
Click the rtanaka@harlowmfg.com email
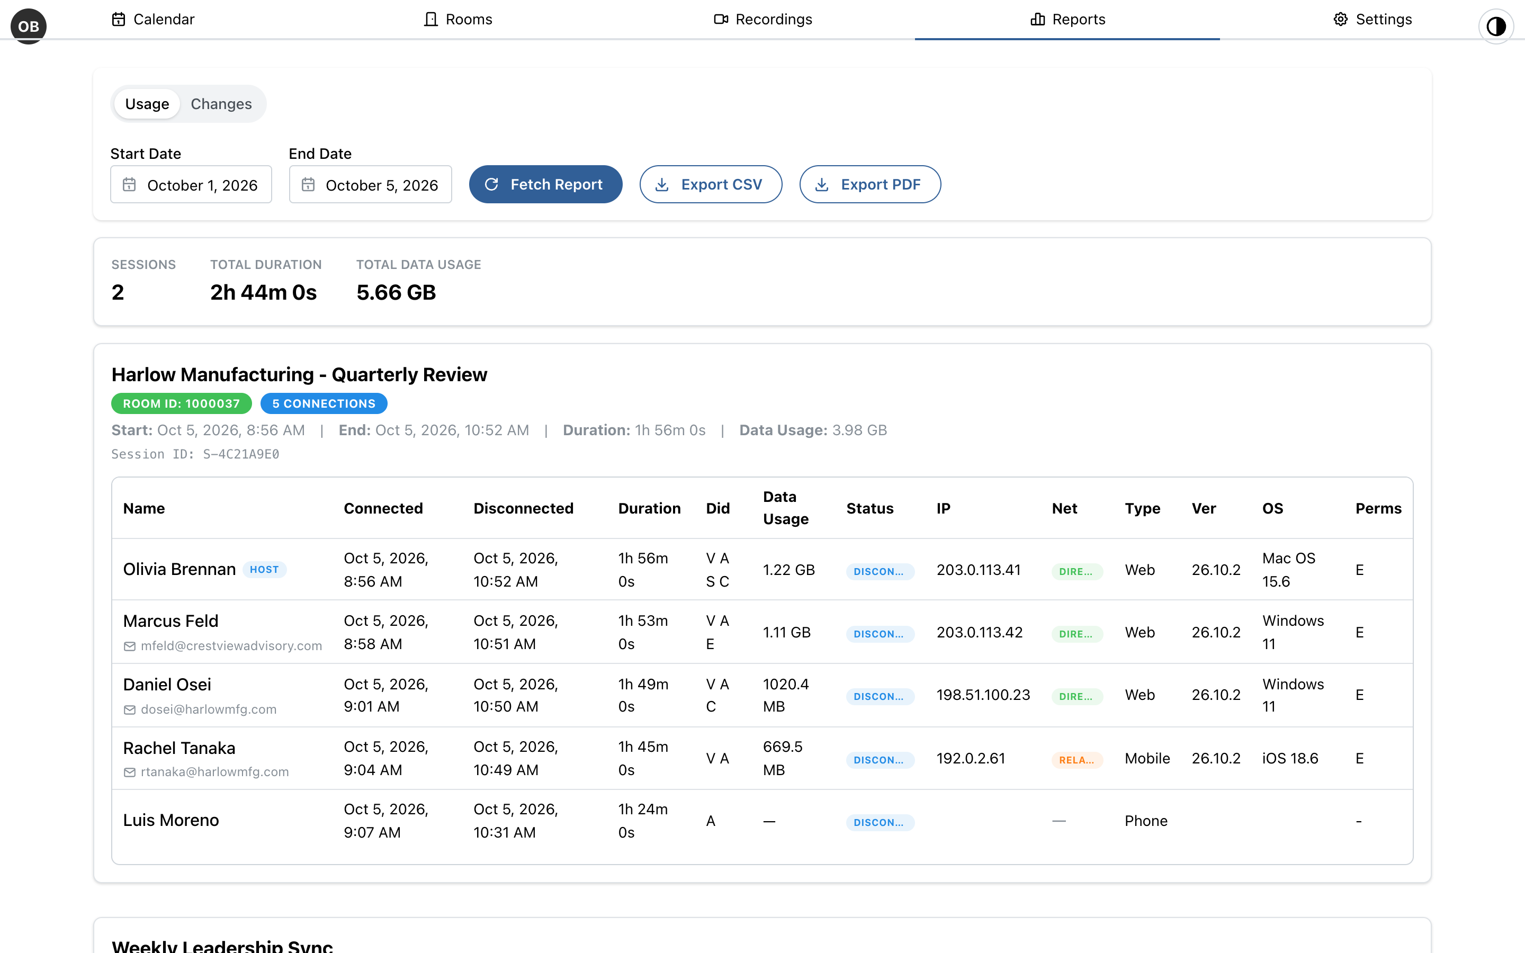(215, 772)
